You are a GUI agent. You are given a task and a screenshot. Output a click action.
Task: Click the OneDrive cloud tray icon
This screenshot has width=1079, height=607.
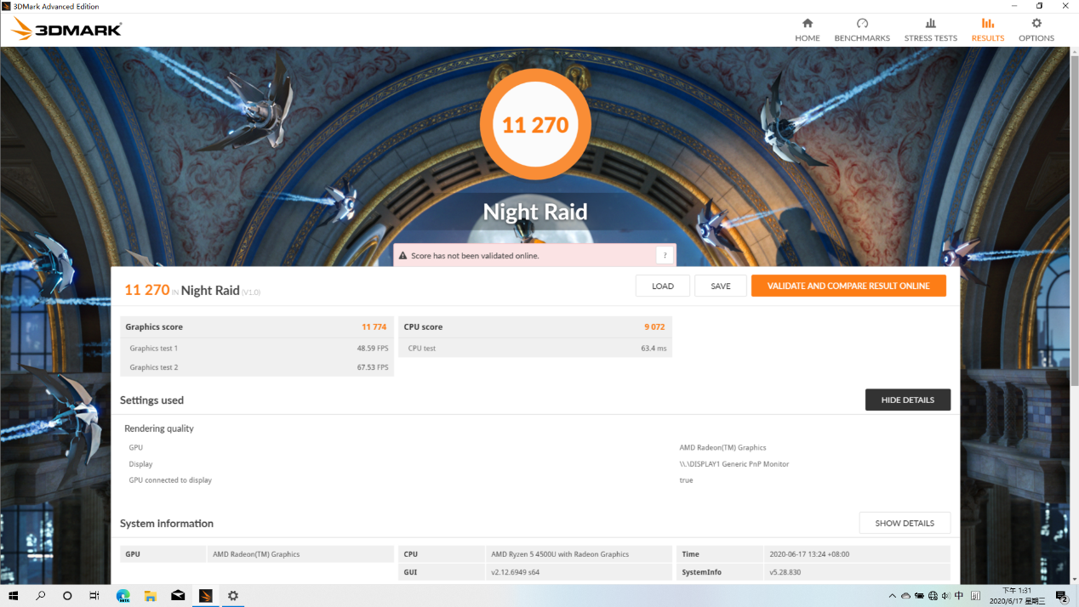click(905, 596)
